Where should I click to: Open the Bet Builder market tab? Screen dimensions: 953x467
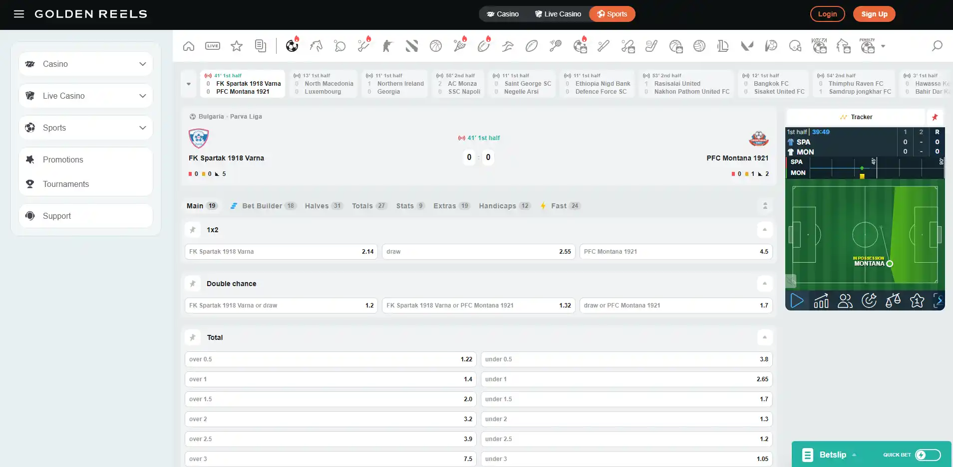click(263, 206)
